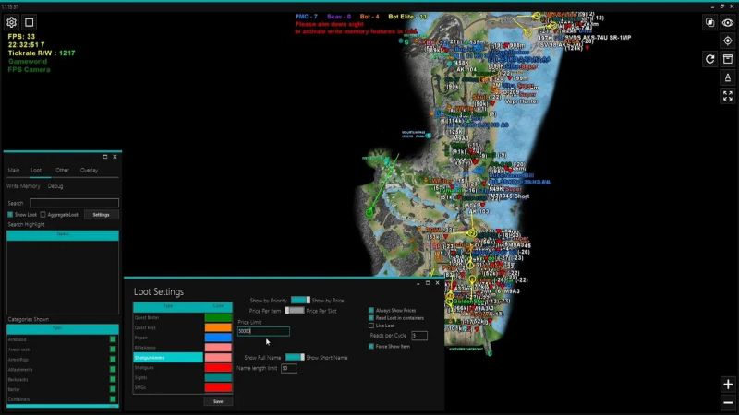Viewport: 739px width, 415px height.
Task: Open the Write Memory sub-tab
Action: (23, 186)
